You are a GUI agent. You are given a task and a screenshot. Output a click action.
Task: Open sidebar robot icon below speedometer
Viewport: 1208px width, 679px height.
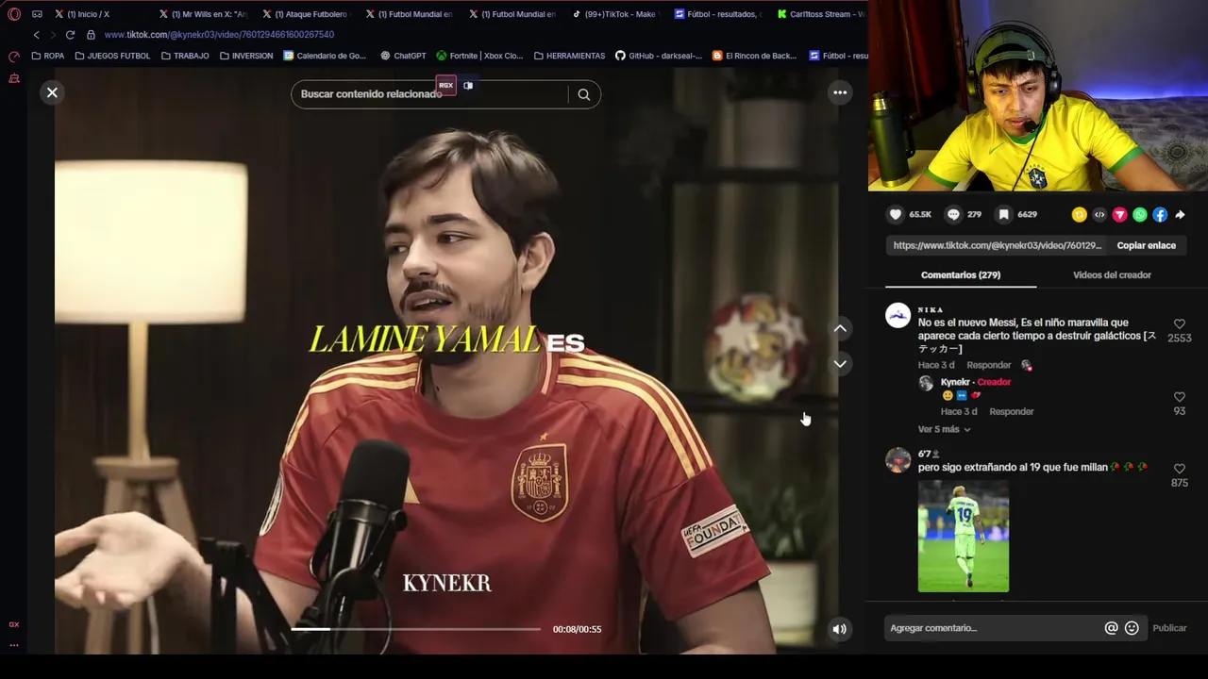[14, 78]
